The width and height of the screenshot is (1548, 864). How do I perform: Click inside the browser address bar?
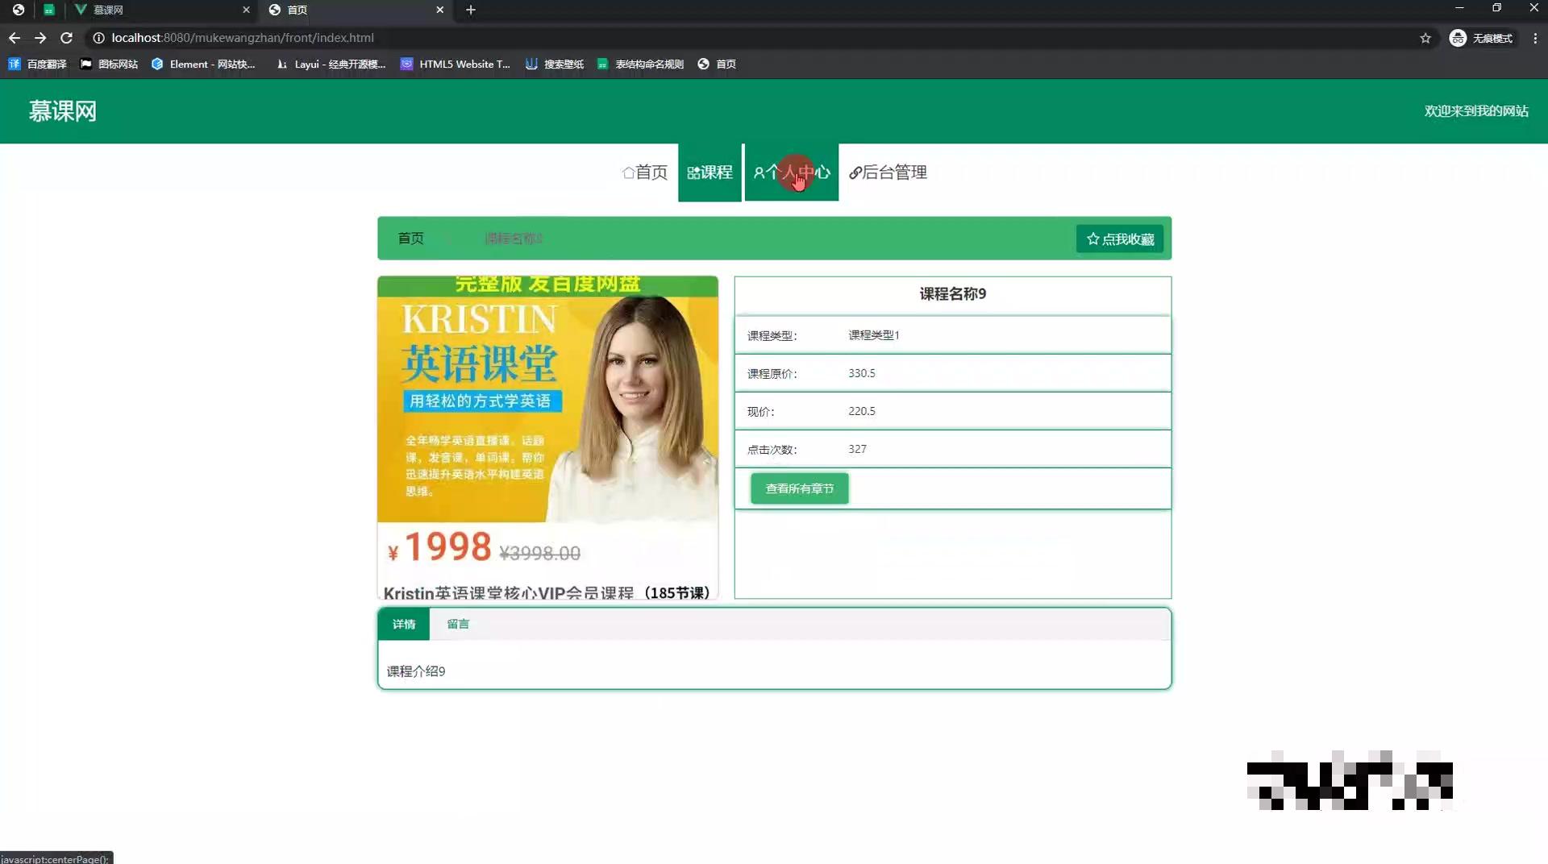(x=322, y=38)
